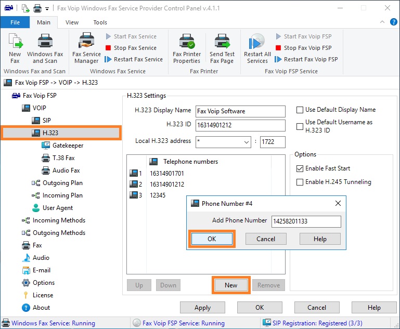400x329 pixels.
Task: Select E-mail node in tree
Action: point(36,270)
